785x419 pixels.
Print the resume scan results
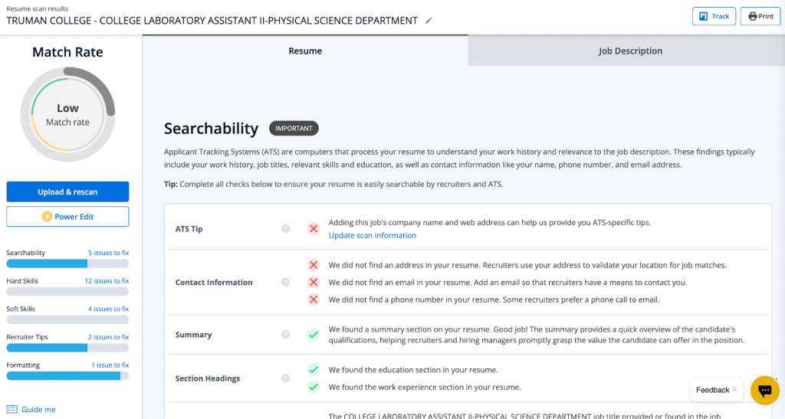tap(760, 16)
